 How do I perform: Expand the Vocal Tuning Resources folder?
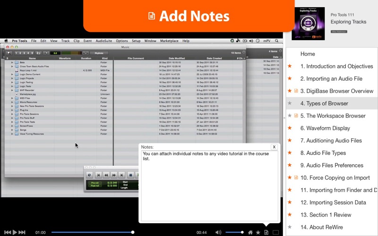12,134
